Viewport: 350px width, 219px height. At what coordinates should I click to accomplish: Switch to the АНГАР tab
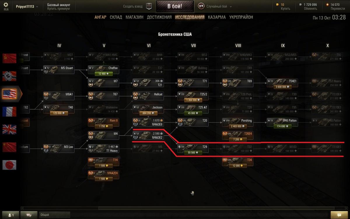100,17
